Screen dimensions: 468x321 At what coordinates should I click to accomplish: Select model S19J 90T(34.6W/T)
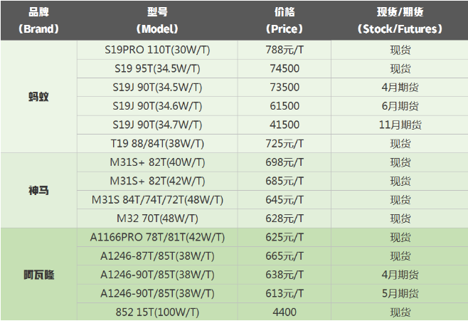157,106
